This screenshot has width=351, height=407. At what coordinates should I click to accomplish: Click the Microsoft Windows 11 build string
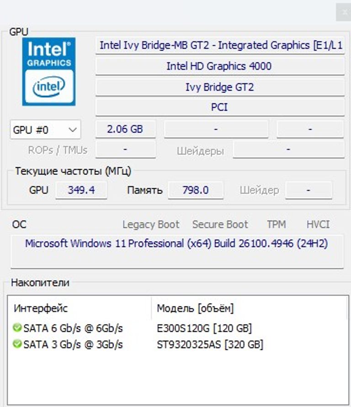(175, 244)
